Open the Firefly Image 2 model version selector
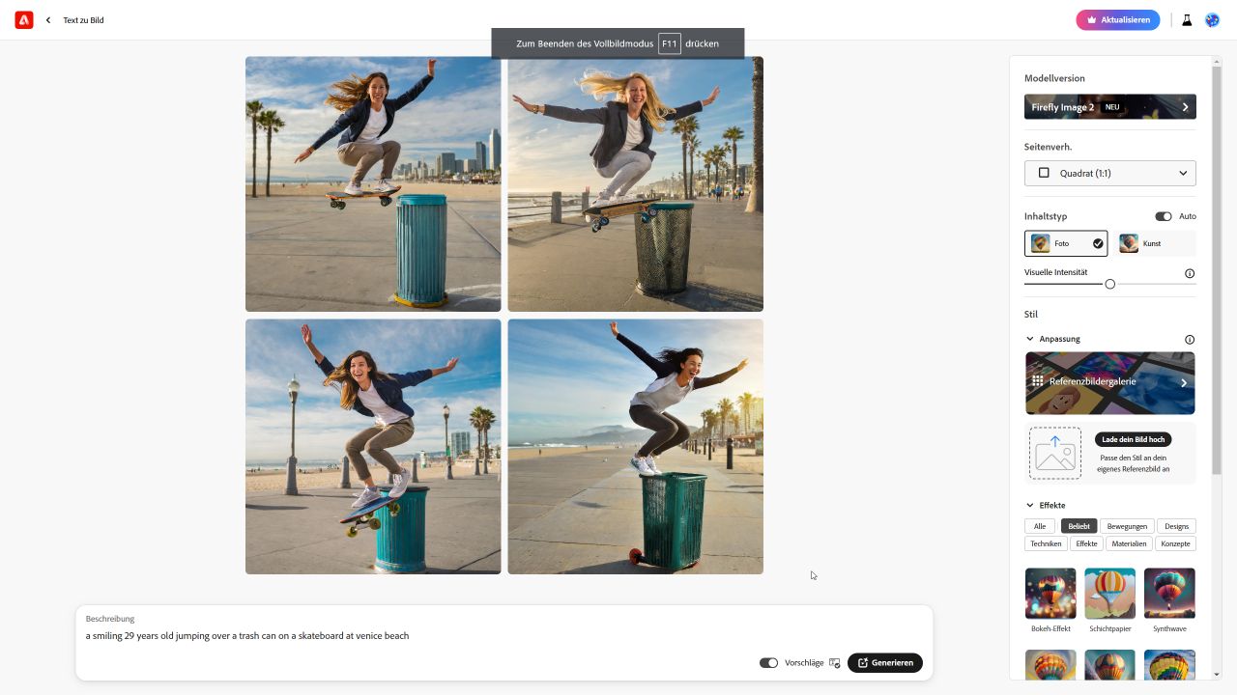 point(1110,107)
